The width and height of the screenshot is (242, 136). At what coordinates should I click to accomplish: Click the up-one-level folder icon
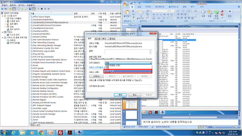10,9
